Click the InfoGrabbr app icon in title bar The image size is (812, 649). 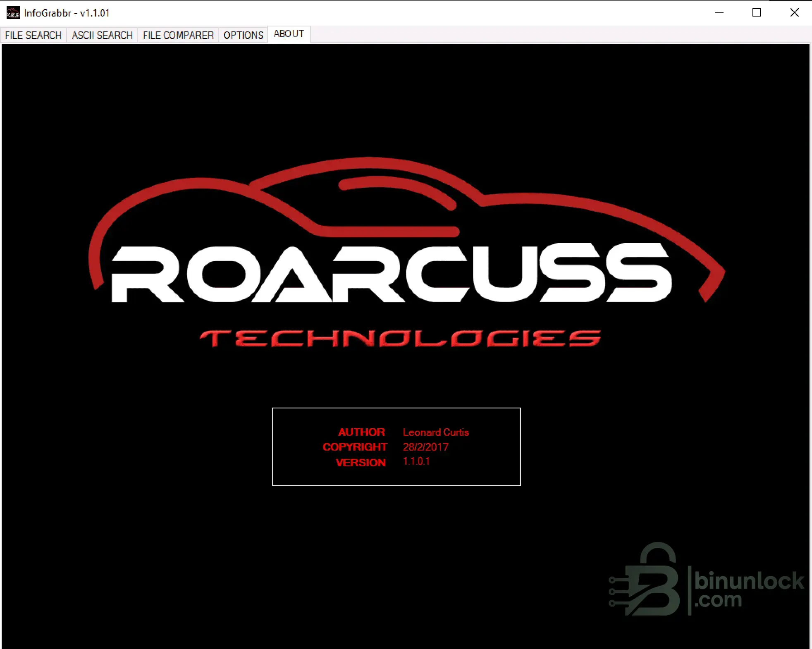[13, 13]
